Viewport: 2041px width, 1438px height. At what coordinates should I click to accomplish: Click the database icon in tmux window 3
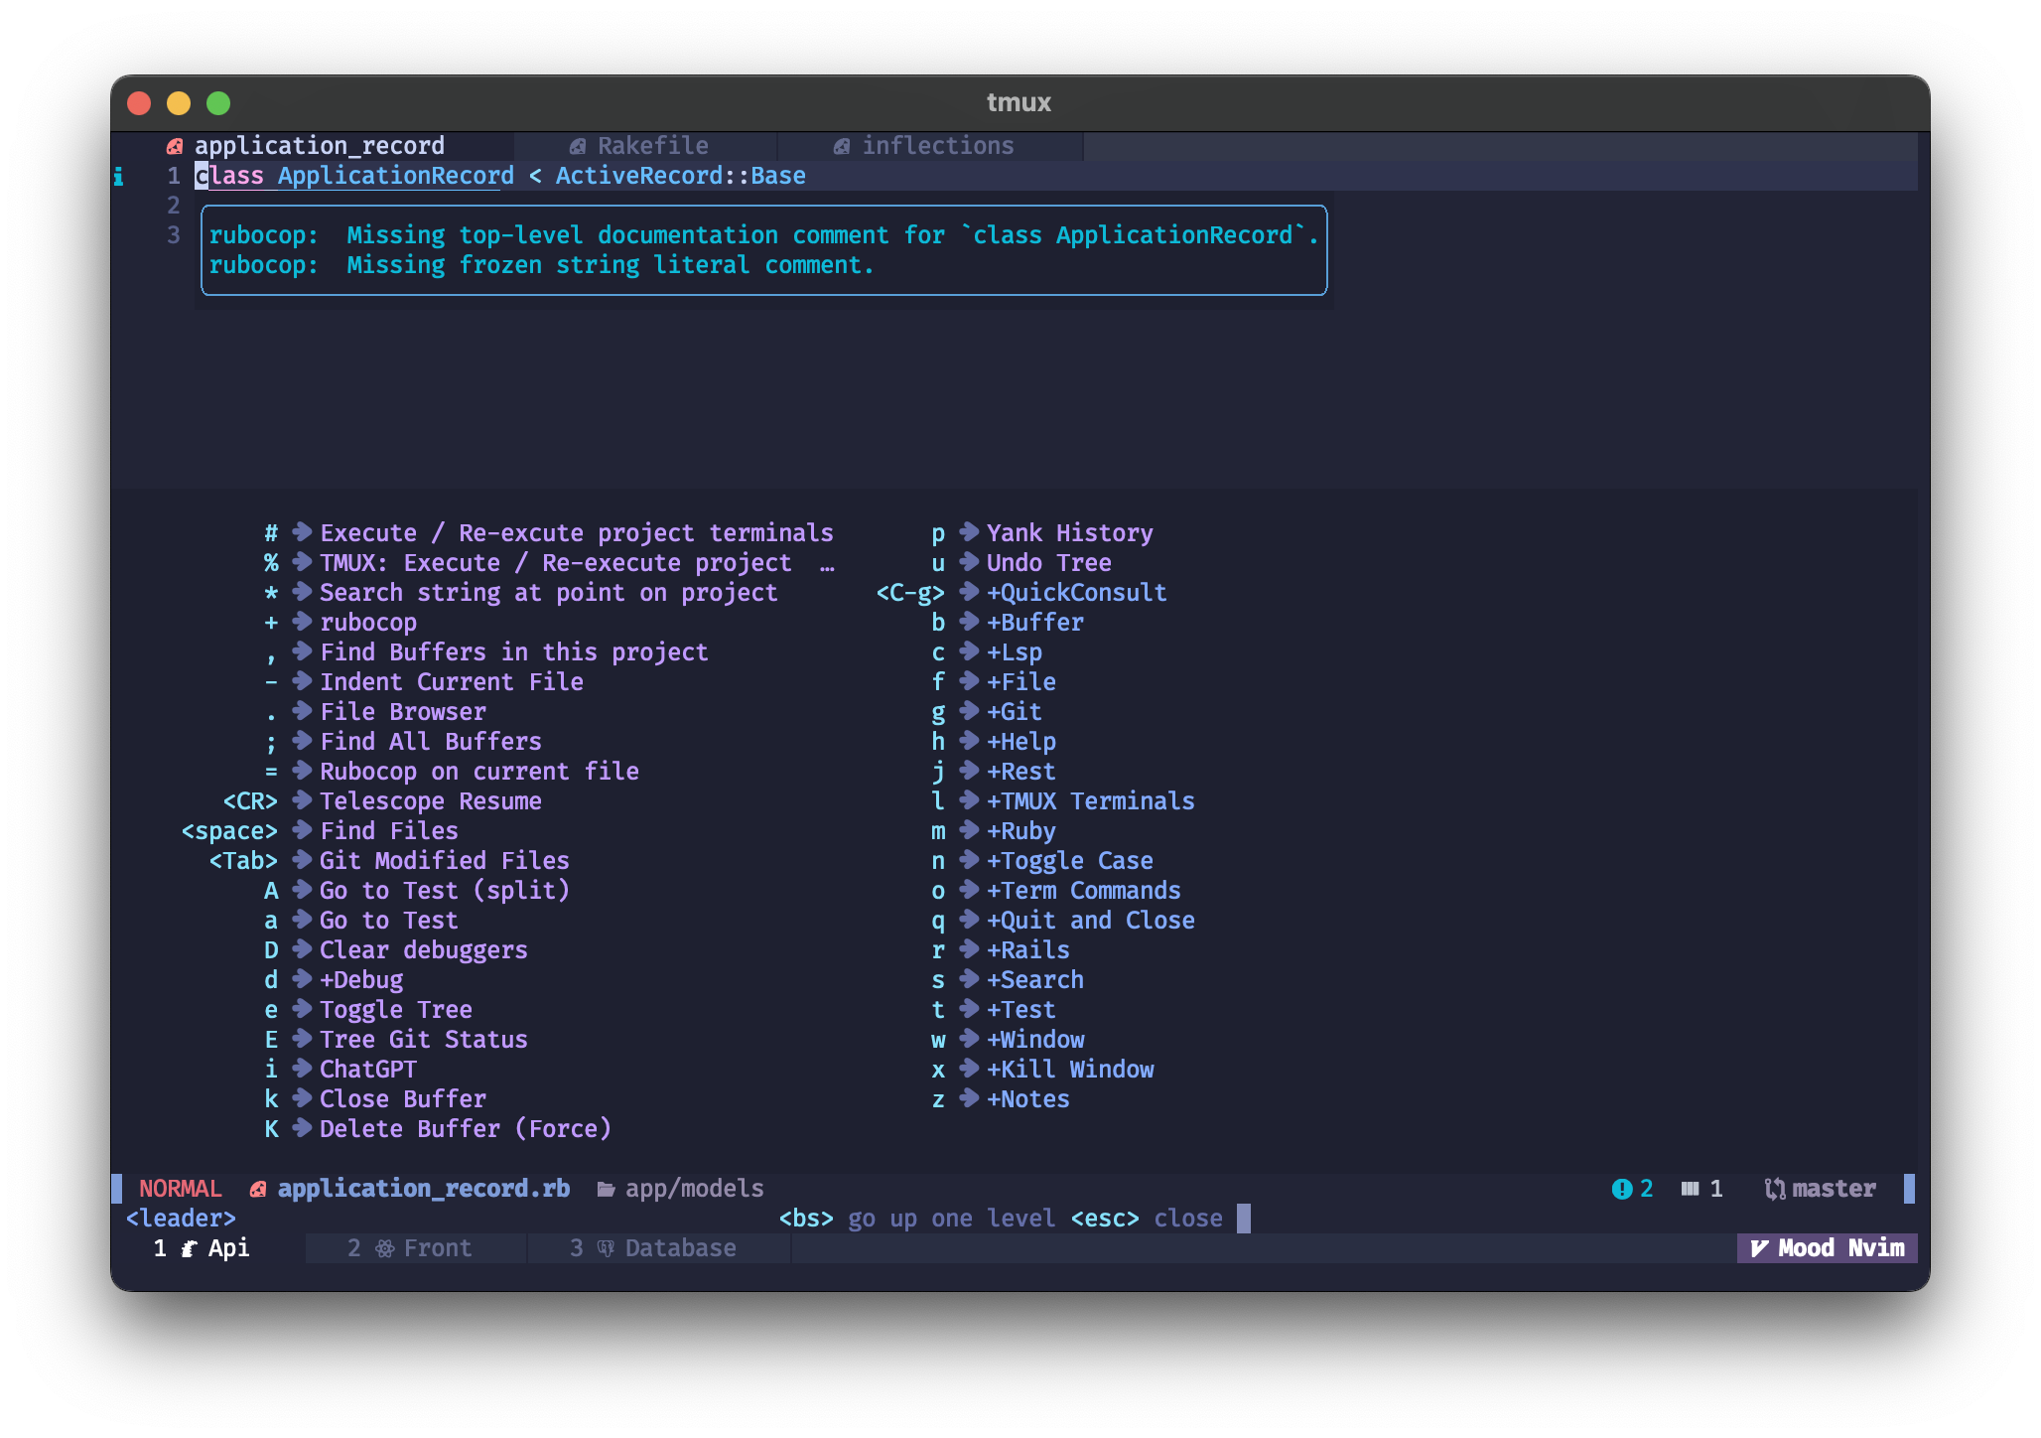click(606, 1248)
